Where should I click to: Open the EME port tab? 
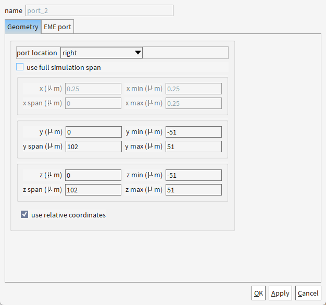[x=57, y=27]
